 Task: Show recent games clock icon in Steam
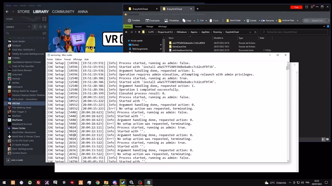pyautogui.click(x=40, y=27)
